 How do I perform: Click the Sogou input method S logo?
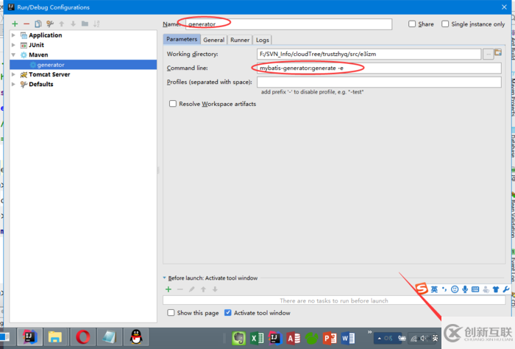(422, 289)
